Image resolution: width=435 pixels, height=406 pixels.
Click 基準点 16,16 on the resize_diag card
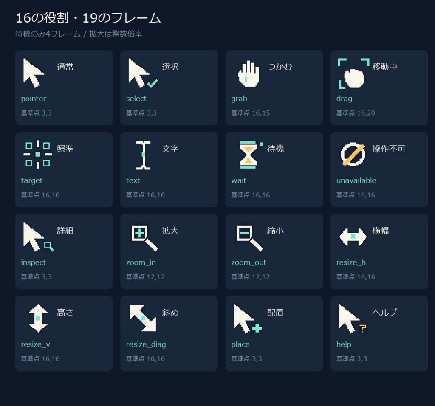pyautogui.click(x=145, y=359)
